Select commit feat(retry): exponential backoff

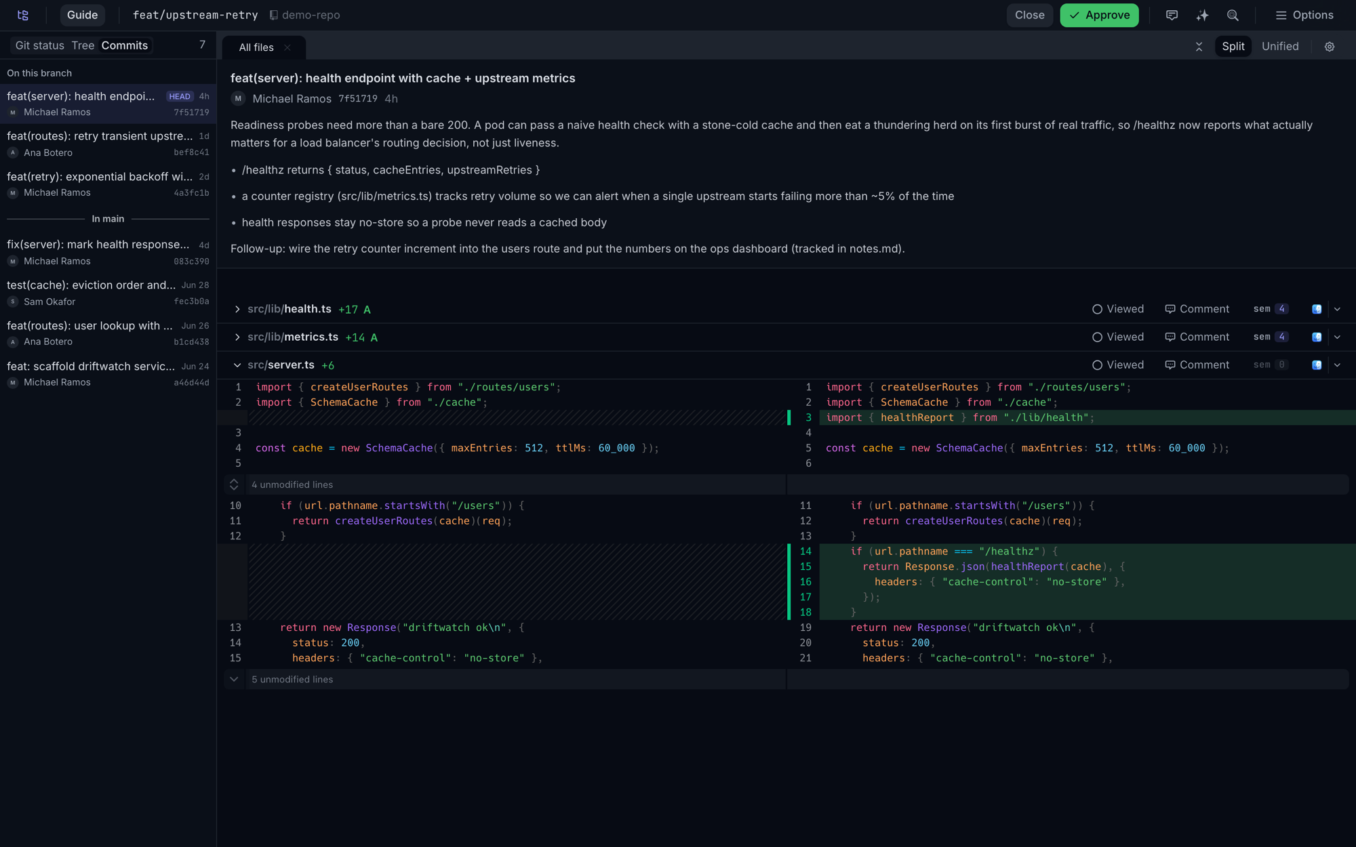[108, 184]
